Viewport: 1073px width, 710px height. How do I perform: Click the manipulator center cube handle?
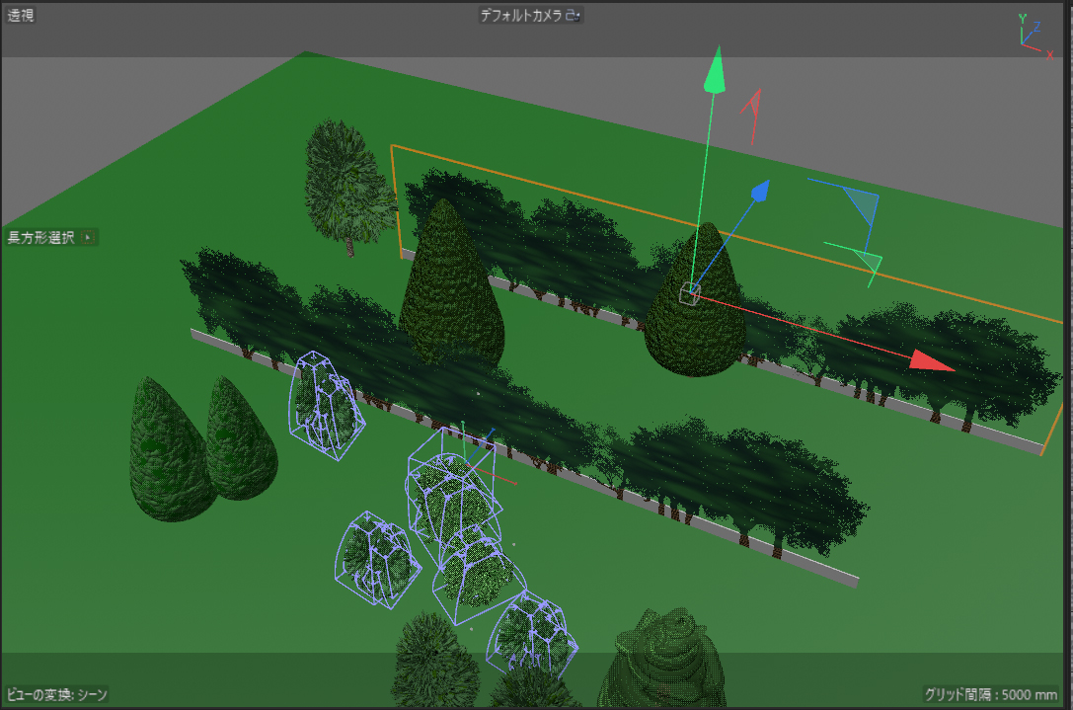click(x=691, y=292)
